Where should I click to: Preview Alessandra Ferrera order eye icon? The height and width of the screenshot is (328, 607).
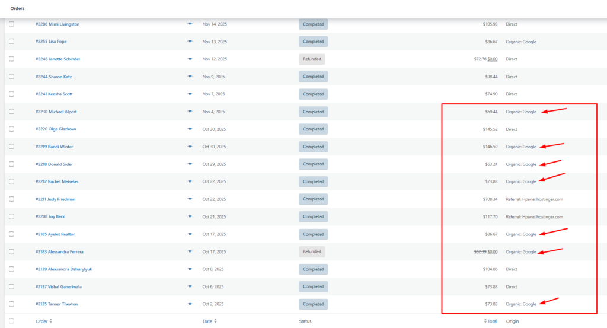(x=190, y=251)
